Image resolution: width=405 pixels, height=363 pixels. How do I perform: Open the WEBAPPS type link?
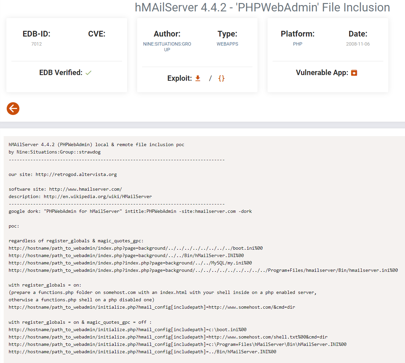click(x=227, y=44)
